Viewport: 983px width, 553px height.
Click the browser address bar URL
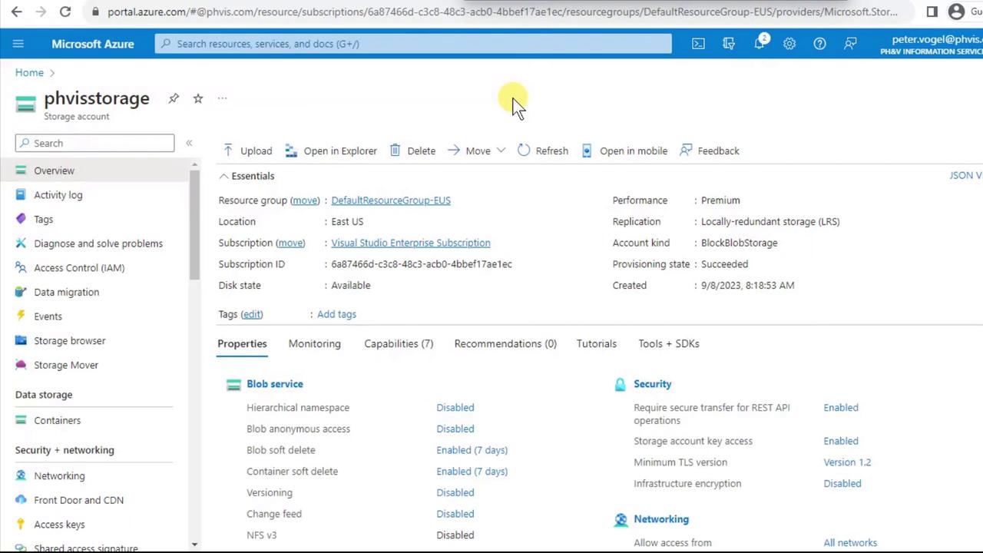[503, 12]
